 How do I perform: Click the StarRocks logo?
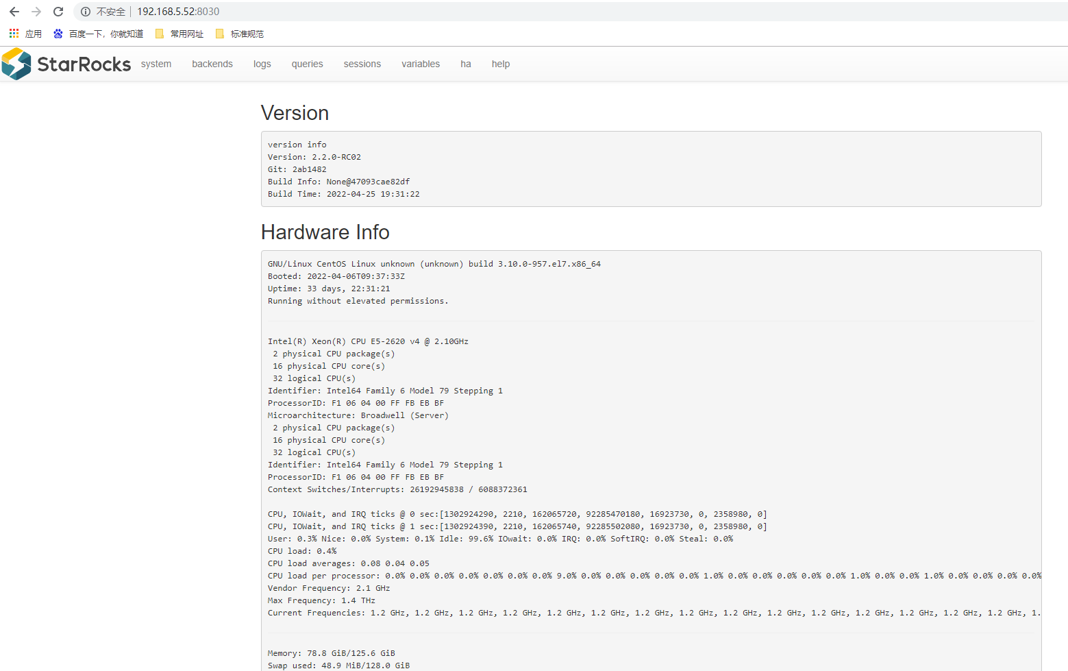click(66, 64)
